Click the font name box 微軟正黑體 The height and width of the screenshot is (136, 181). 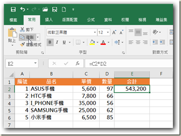coord(70,32)
